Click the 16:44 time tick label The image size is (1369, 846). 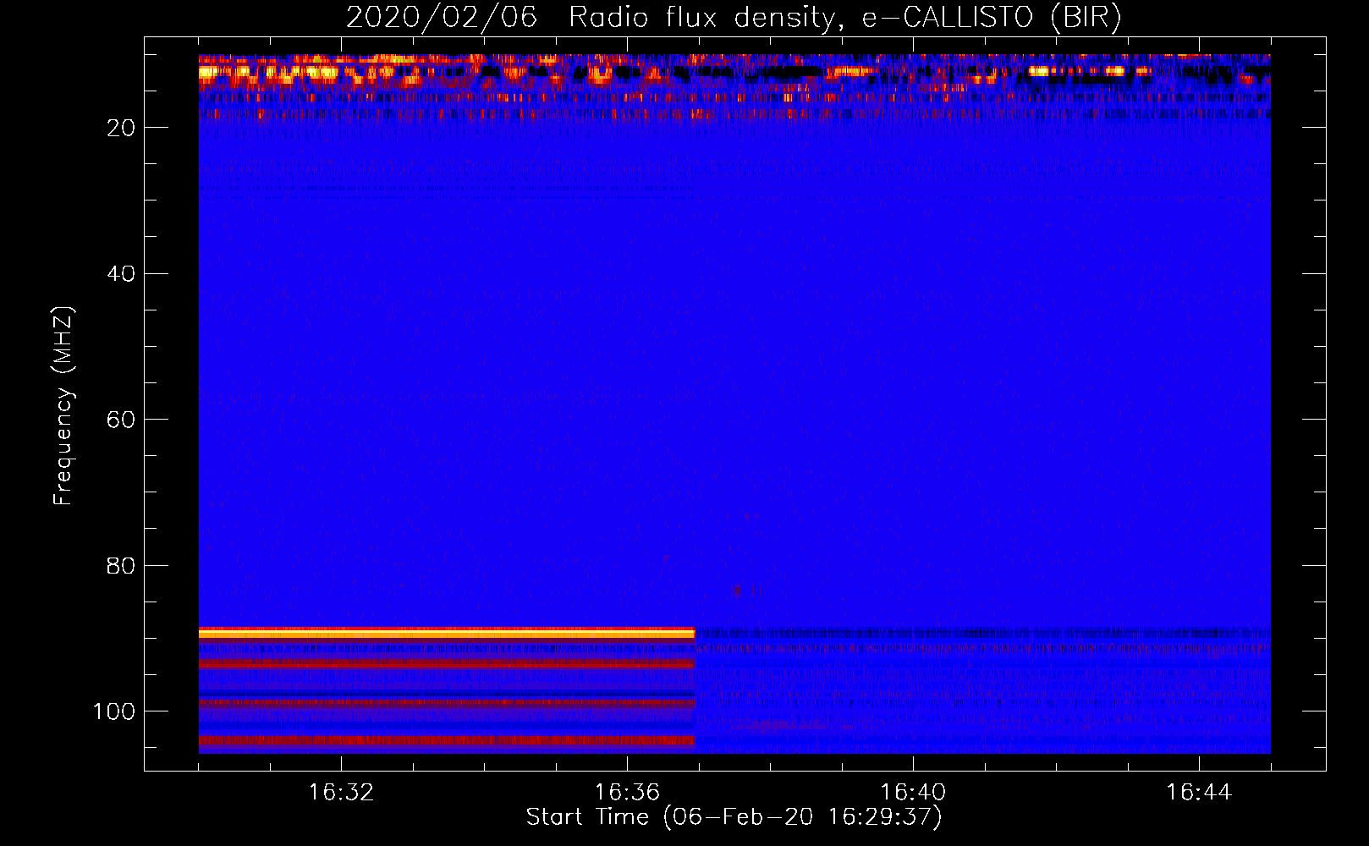[1199, 793]
